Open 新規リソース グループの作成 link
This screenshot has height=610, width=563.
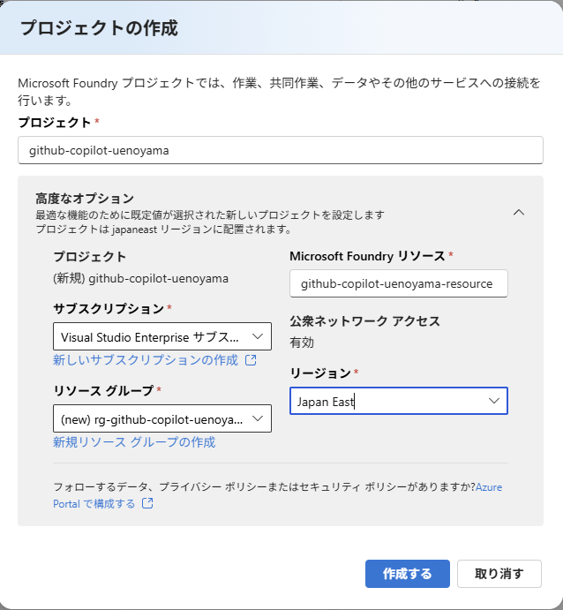(x=134, y=442)
